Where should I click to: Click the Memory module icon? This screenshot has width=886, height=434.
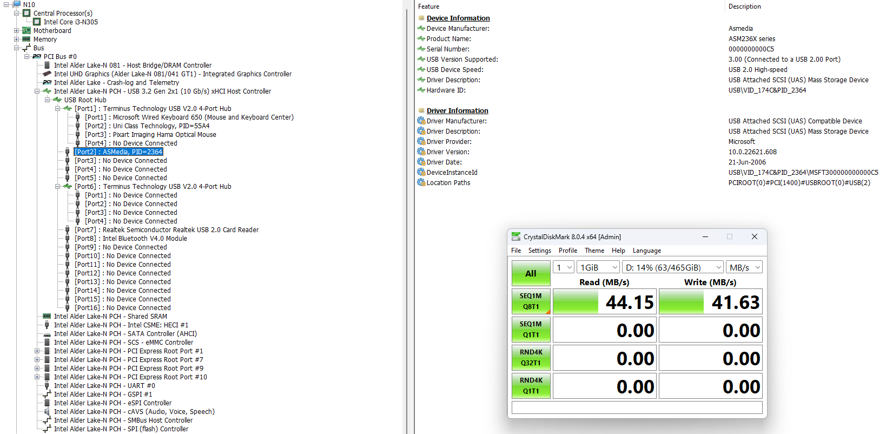click(27, 39)
